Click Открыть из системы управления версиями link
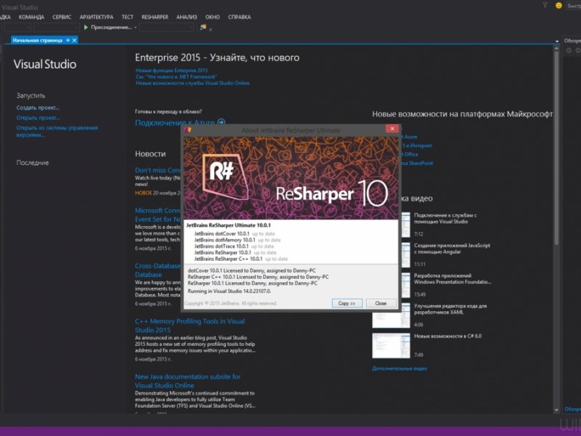Viewport: 581px width, 436px height. [x=57, y=132]
